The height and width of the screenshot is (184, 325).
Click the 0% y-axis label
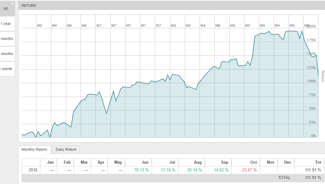pyautogui.click(x=313, y=136)
